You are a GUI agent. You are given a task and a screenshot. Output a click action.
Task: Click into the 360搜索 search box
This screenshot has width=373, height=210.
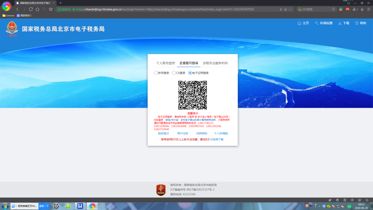316,9
